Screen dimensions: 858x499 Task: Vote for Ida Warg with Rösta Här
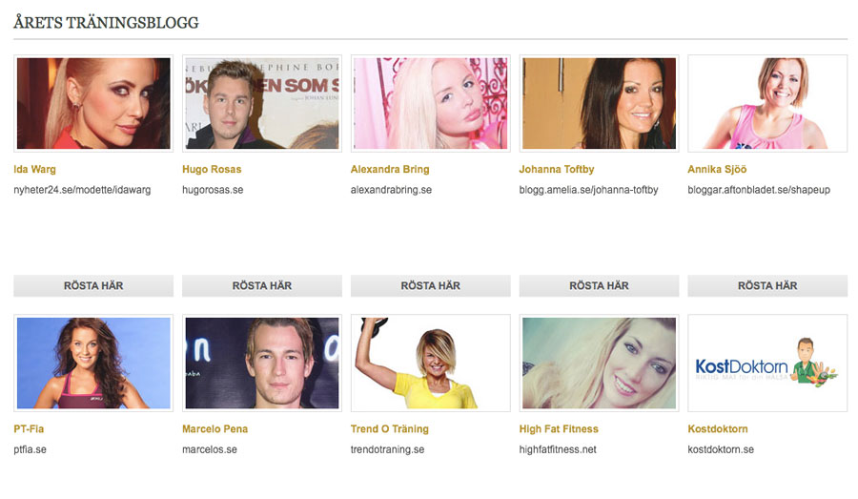[x=93, y=286]
